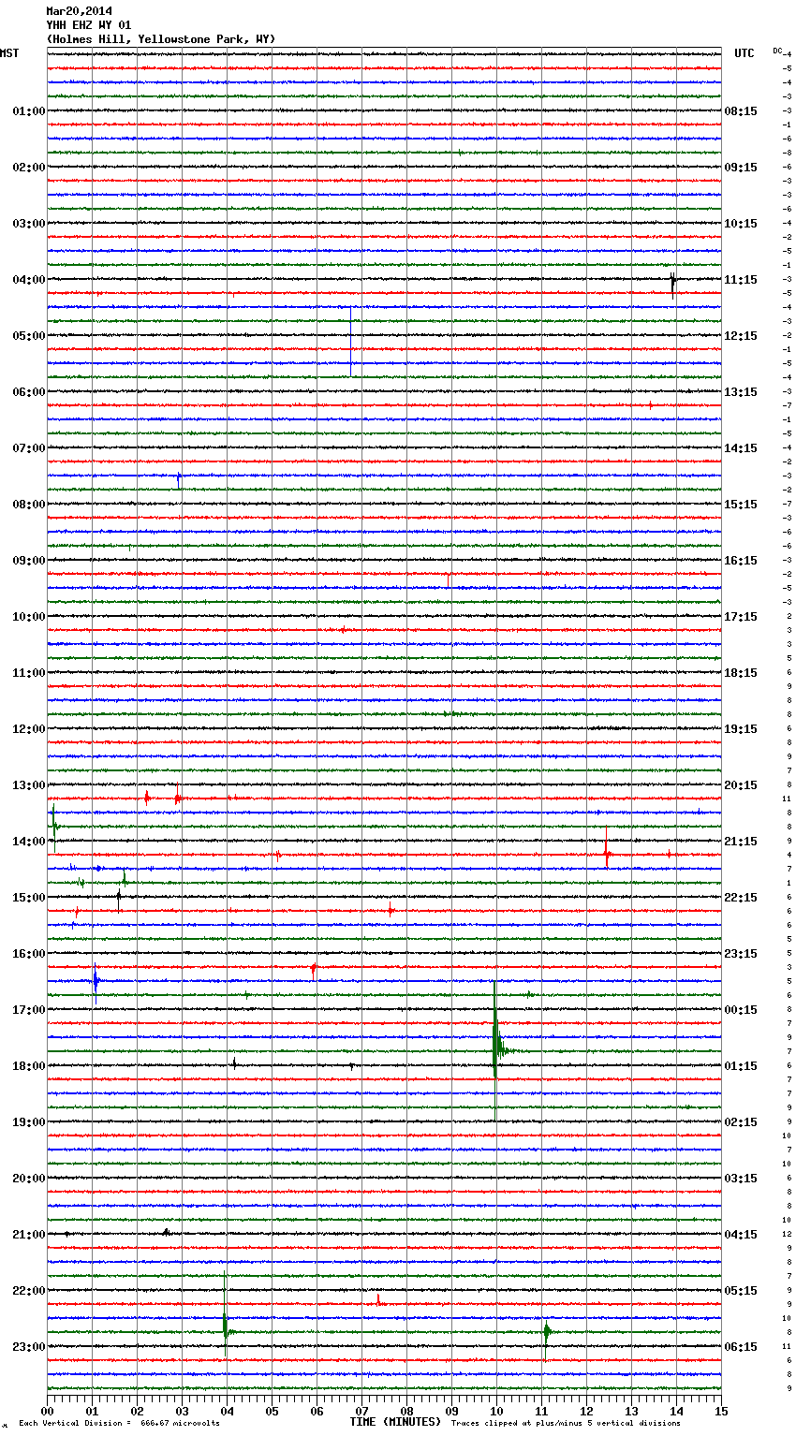Screen dimensions: 796x1436
Task: Click the green event near minute 11 above 23:00
Action: pos(546,1331)
